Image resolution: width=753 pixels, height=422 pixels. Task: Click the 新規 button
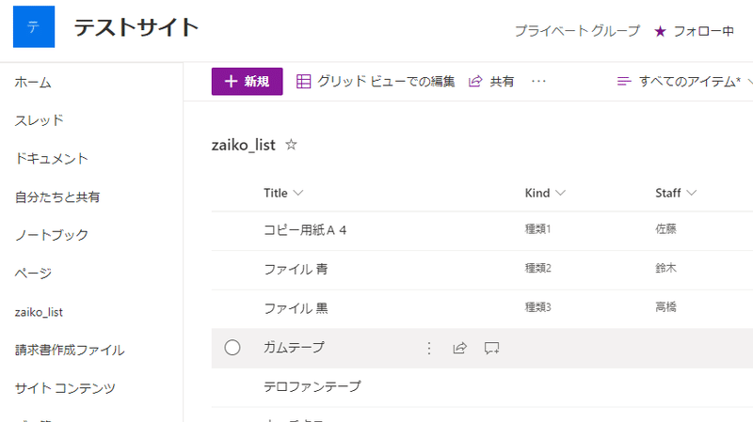coord(247,82)
